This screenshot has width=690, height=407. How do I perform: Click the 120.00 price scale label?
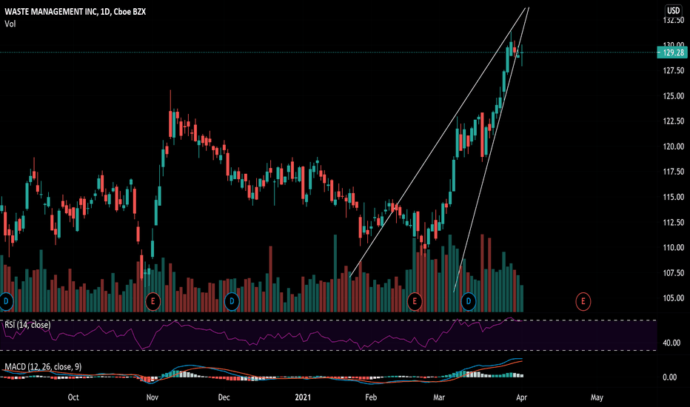click(x=673, y=147)
